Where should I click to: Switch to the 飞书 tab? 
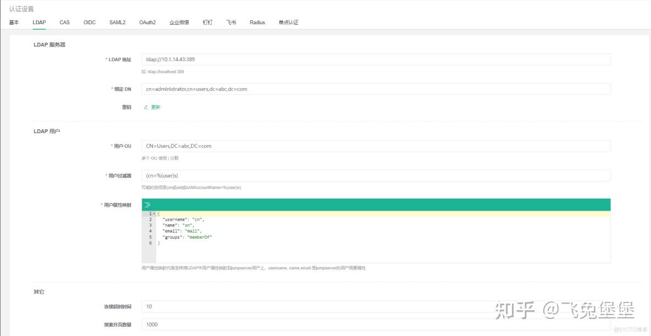click(231, 23)
